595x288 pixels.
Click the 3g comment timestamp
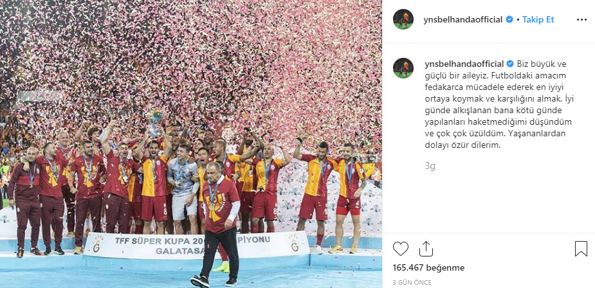tap(430, 166)
